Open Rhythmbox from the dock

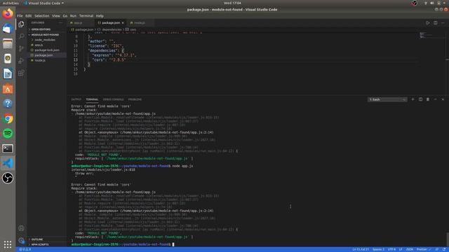(x=8, y=59)
